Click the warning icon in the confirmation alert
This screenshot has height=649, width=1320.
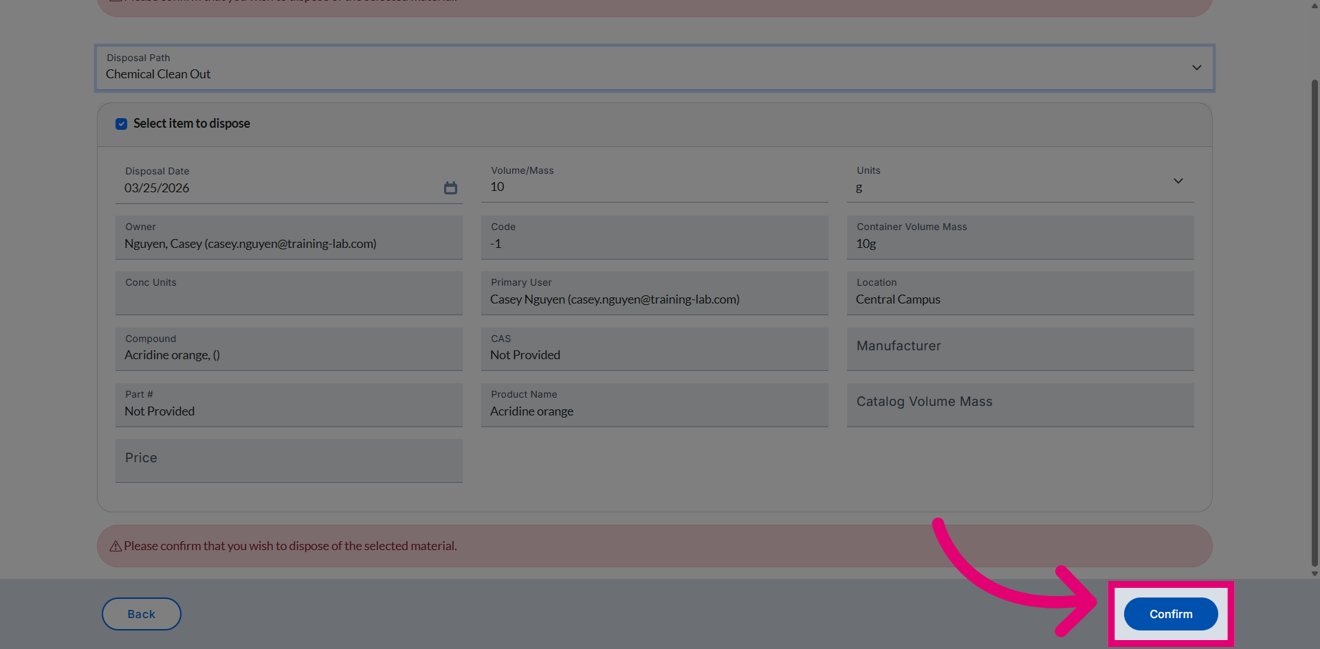115,546
